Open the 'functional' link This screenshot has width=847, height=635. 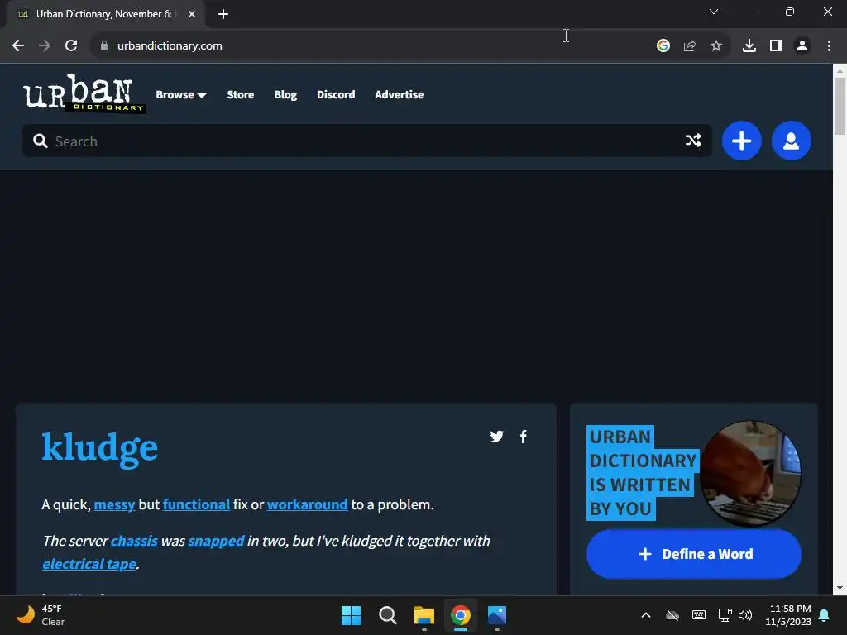(196, 504)
